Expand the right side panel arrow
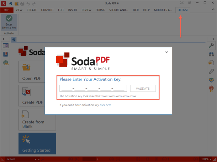The height and width of the screenshot is (162, 217). pos(213,39)
